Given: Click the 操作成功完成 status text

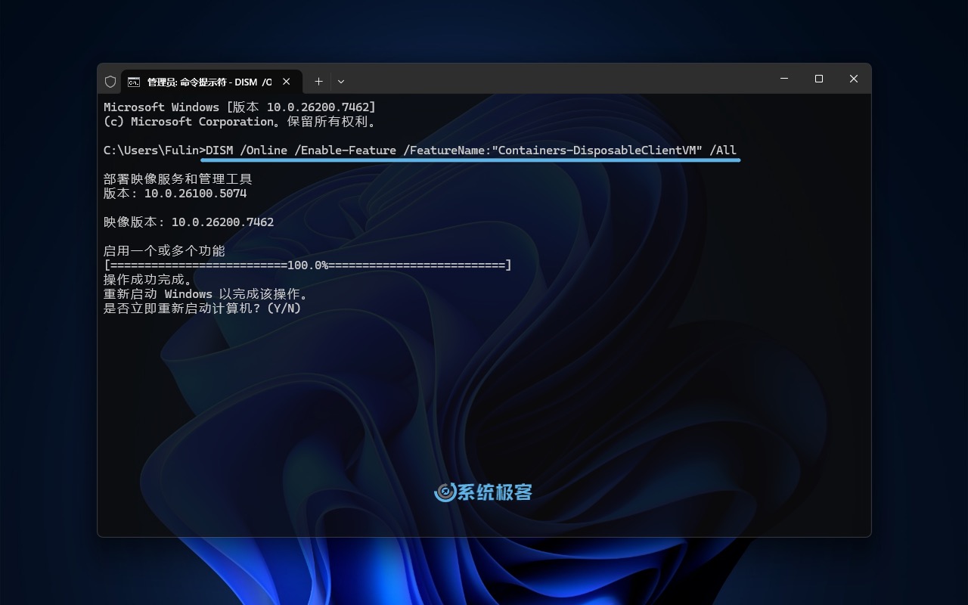Looking at the screenshot, I should pos(148,279).
